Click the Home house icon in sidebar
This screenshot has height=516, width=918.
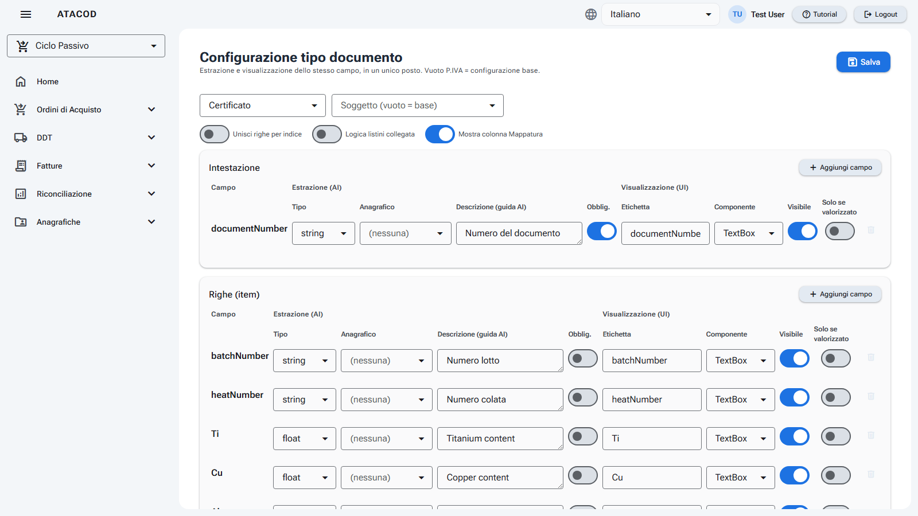pyautogui.click(x=21, y=81)
